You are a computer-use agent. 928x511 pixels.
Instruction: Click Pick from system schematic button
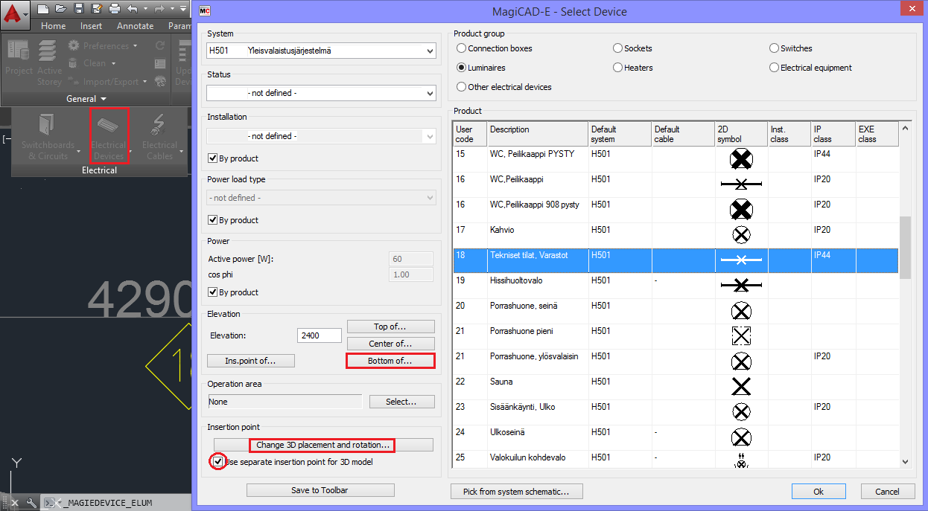coord(517,492)
